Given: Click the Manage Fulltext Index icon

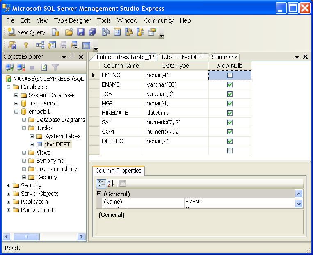Looking at the screenshot, I should point(63,45).
